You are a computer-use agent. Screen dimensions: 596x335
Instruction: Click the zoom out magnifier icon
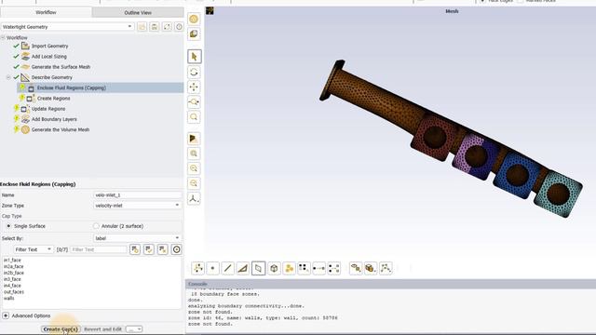pyautogui.click(x=194, y=183)
